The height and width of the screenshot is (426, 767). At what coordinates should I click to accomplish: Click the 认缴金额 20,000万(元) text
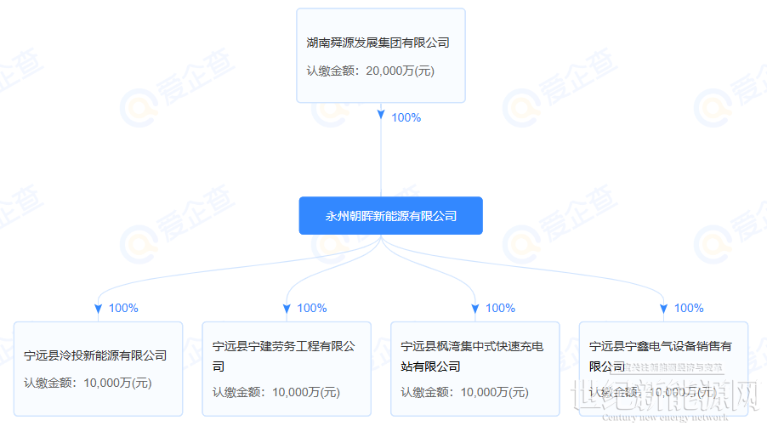point(370,71)
